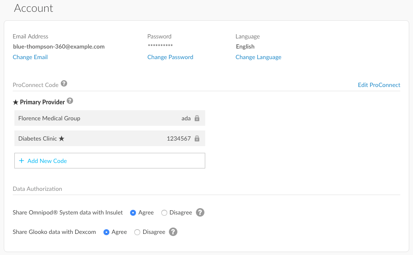Select Disagree for sharing Glooko data
Viewport: 413px width, 255px height.
137,232
